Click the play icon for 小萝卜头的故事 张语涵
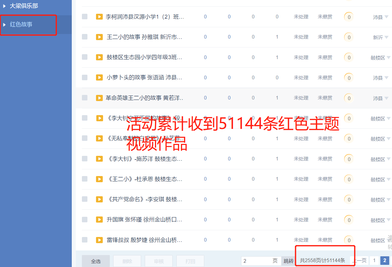 click(99, 77)
